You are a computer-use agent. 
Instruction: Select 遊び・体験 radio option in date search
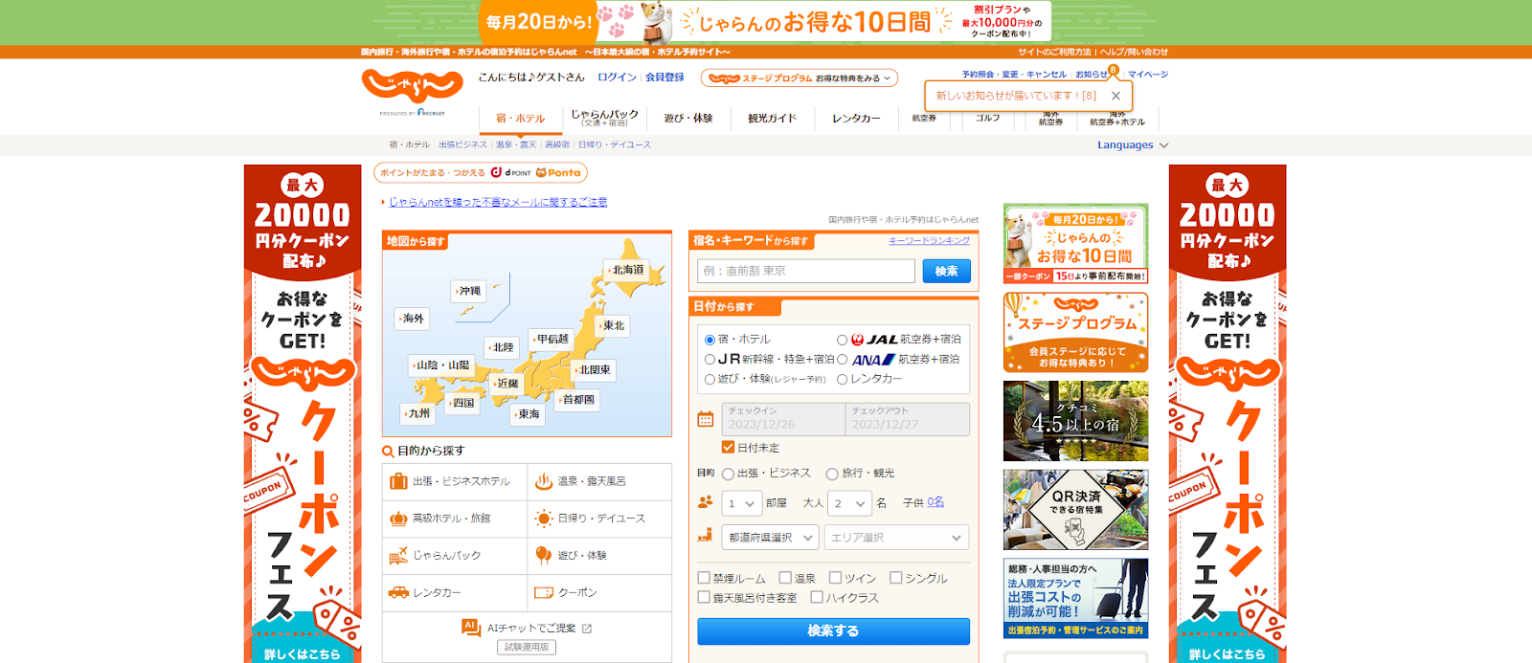[x=710, y=379]
